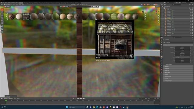Disable Plane.001 in renders
194x109 pixels.
(x=192, y=21)
